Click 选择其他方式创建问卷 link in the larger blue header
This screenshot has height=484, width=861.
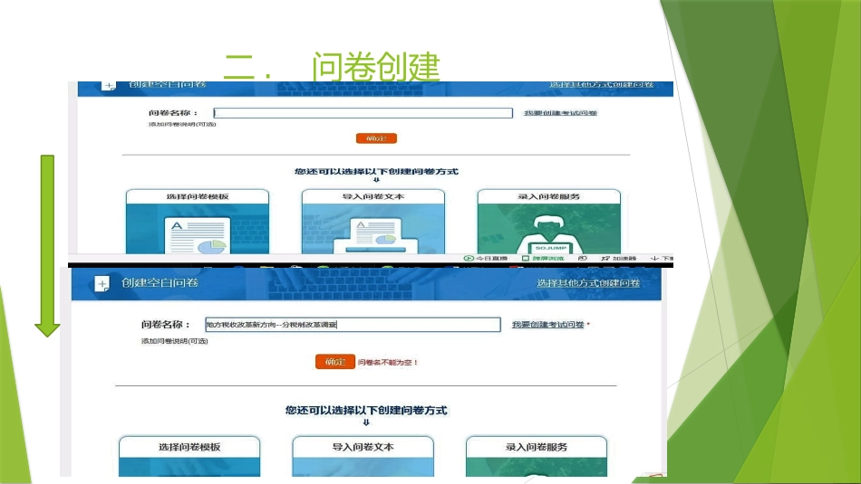point(588,283)
